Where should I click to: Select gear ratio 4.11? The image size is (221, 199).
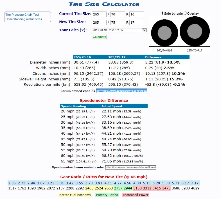click(x=108, y=183)
